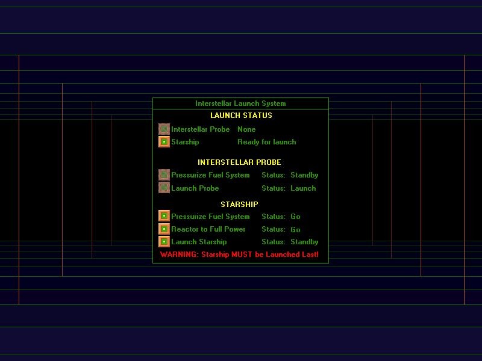482x361 pixels.
Task: Click the Interstellar Probe status button
Action: click(164, 129)
